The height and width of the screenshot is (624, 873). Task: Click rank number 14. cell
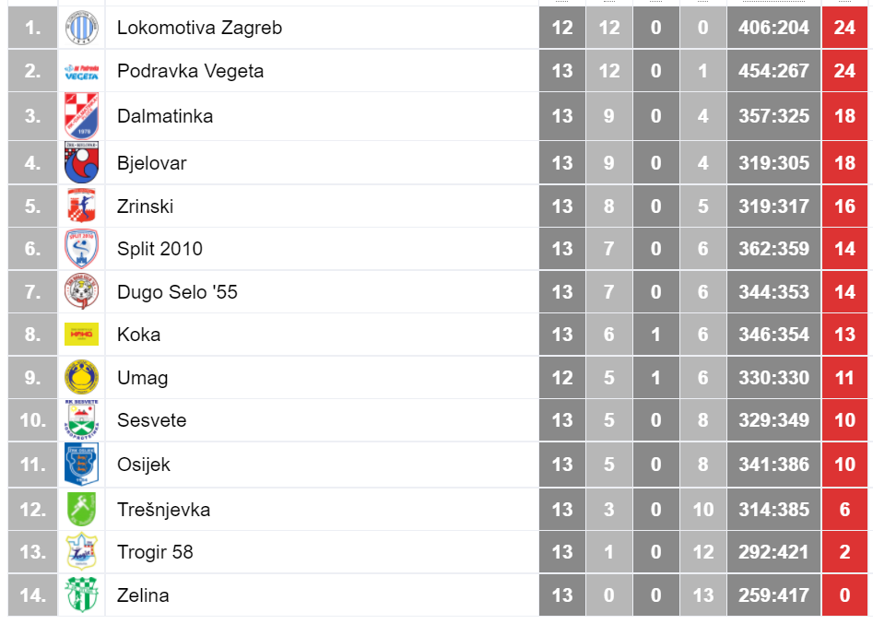[33, 595]
